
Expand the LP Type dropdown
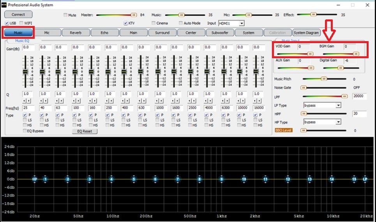(x=338, y=105)
